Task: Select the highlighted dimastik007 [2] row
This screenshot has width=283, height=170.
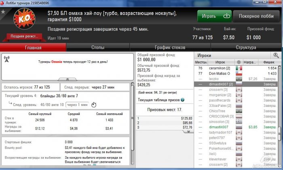Action: point(236,84)
